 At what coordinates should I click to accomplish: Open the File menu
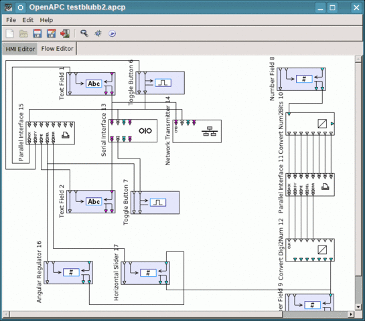pyautogui.click(x=11, y=20)
